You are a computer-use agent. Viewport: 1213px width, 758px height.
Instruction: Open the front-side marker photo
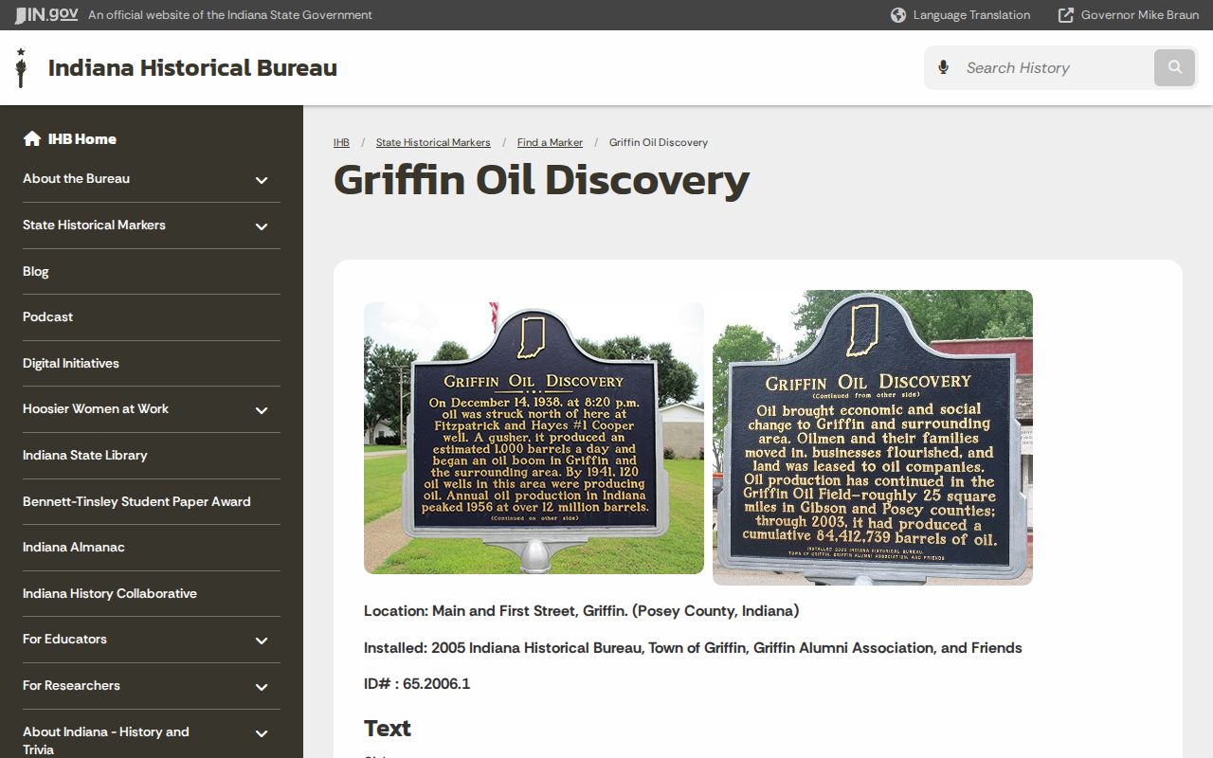[534, 438]
